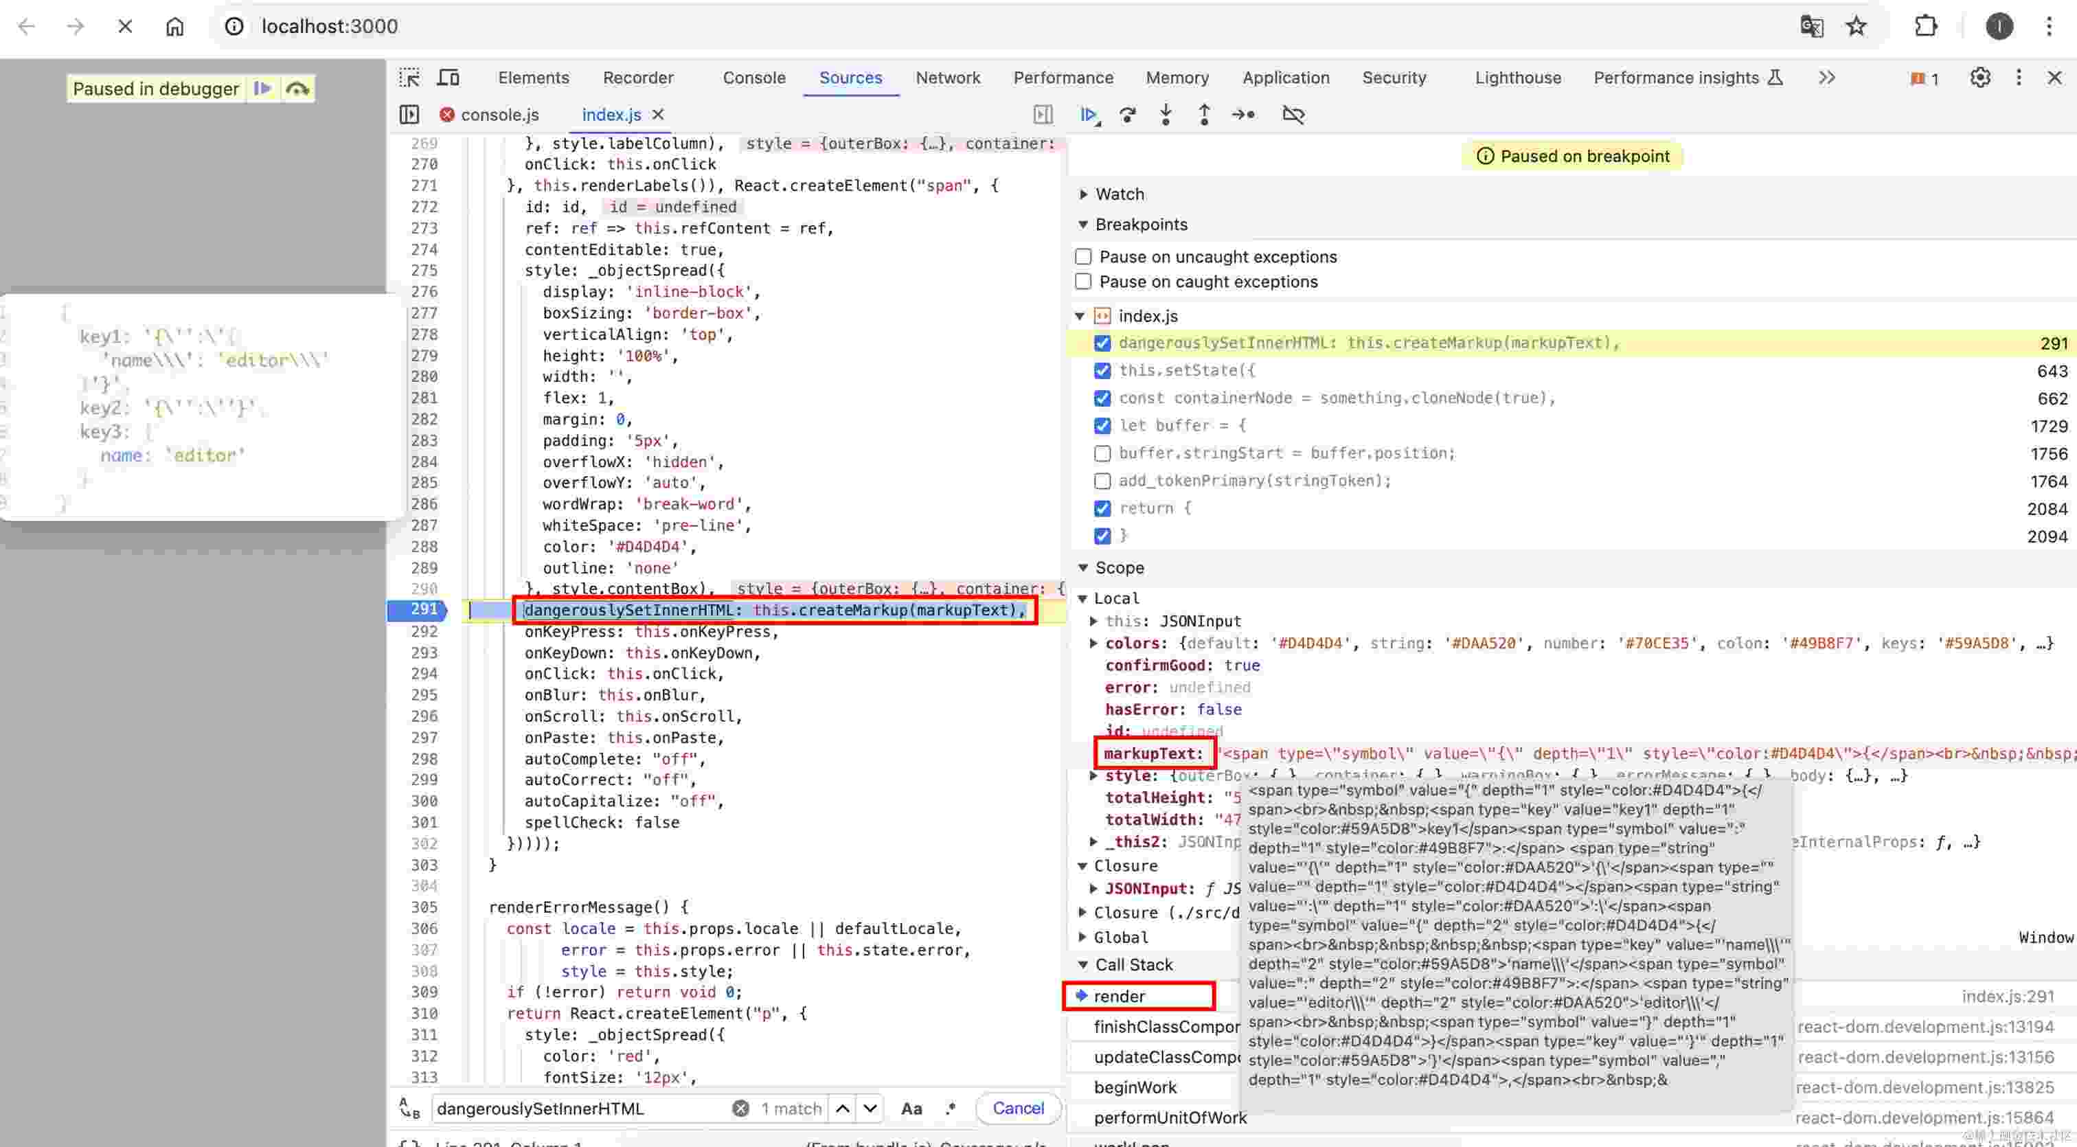2077x1147 pixels.
Task: Stop loading the page
Action: (x=125, y=27)
